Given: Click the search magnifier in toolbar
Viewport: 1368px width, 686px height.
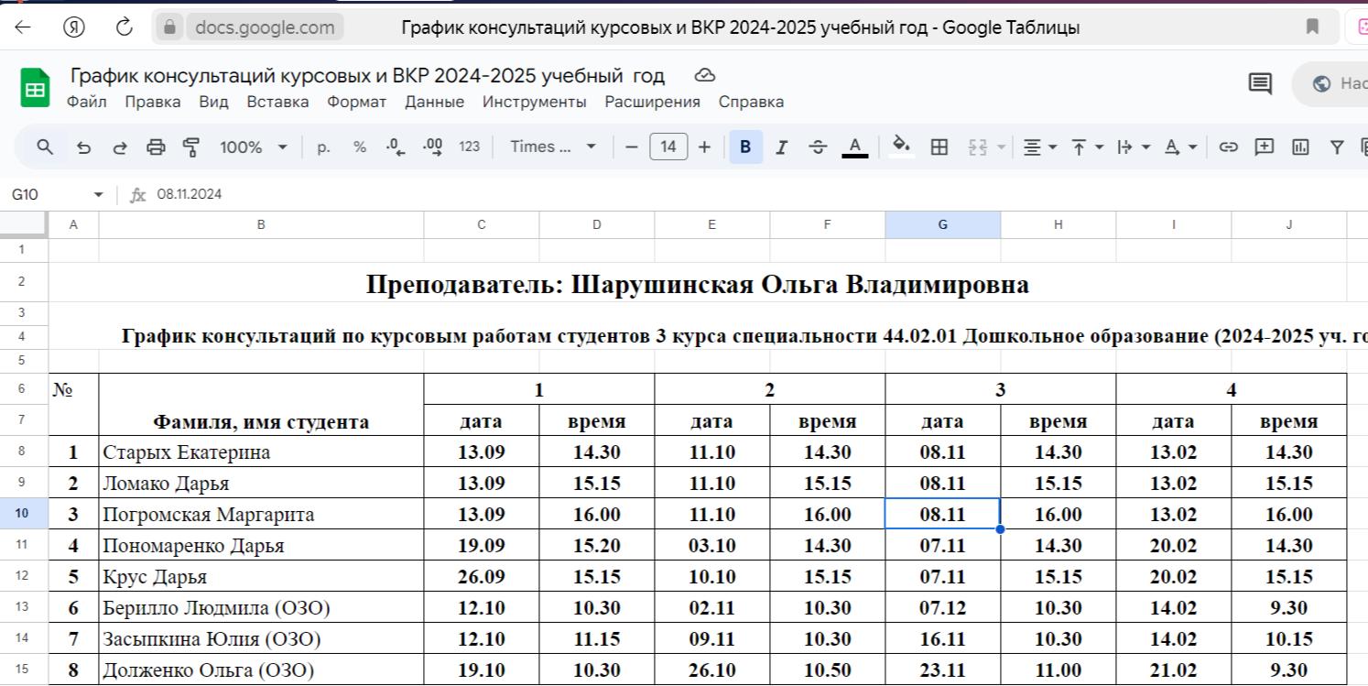Looking at the screenshot, I should [45, 147].
